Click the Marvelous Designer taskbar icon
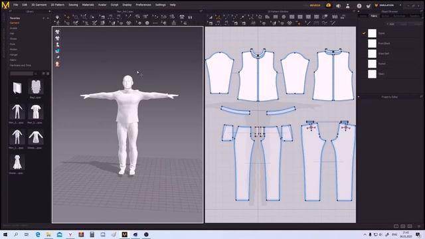This screenshot has height=239, width=425. (x=124, y=234)
